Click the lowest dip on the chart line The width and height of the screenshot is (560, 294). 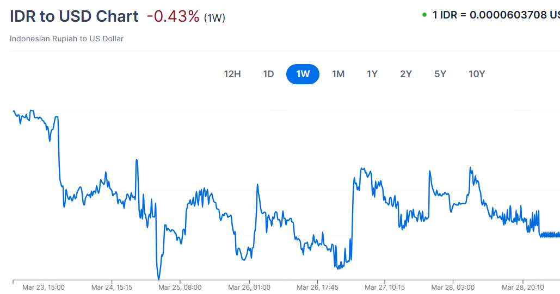(158, 278)
